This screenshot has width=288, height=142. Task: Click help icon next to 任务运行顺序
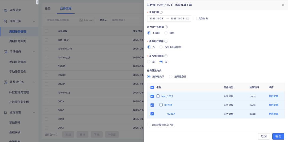pyautogui.click(x=166, y=41)
